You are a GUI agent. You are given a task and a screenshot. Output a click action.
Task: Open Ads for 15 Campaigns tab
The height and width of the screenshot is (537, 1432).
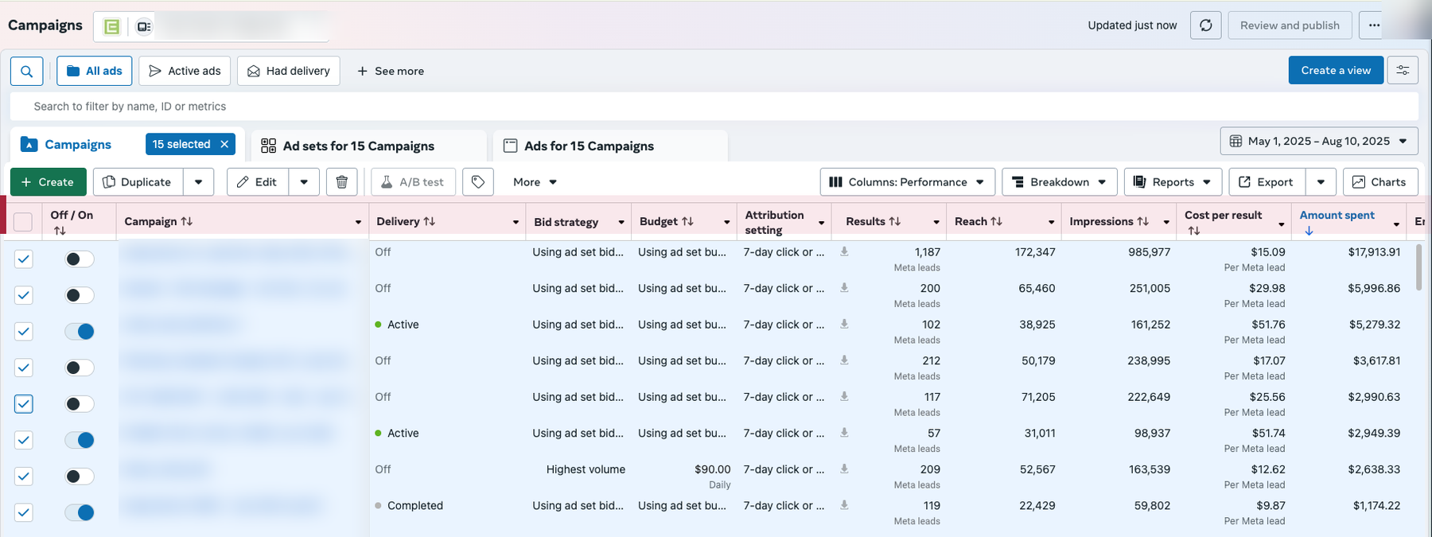(610, 146)
